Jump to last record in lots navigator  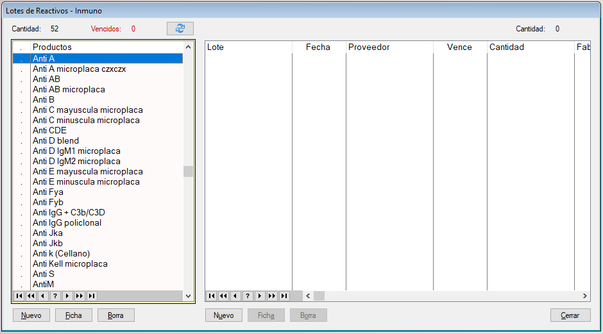pyautogui.click(x=284, y=296)
